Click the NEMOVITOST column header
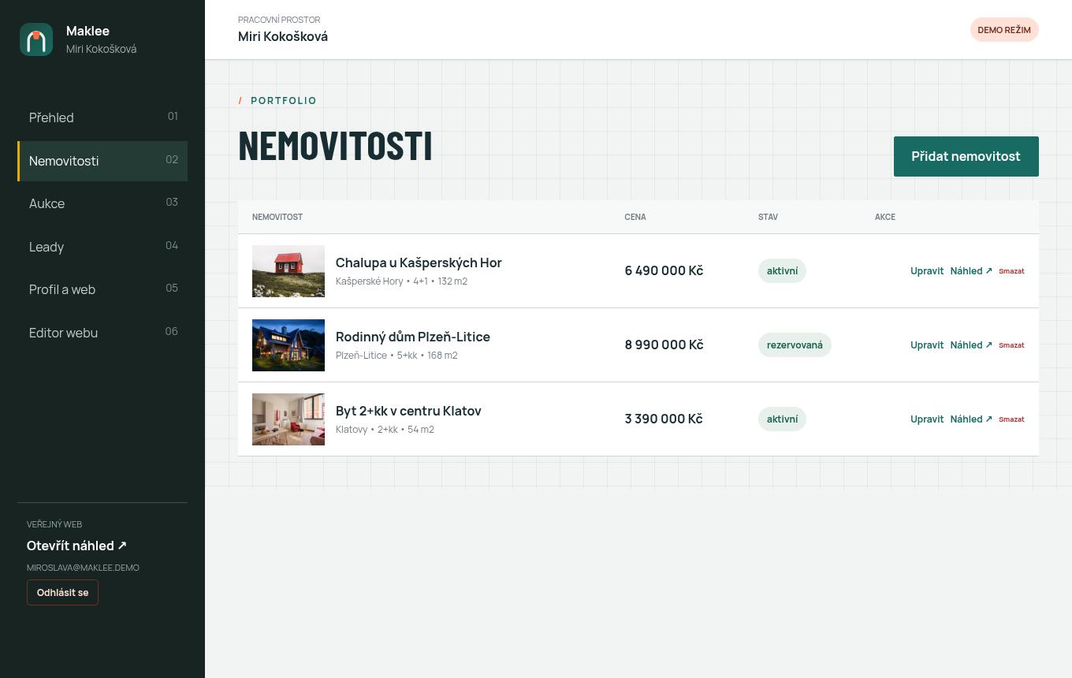This screenshot has height=678, width=1072. point(277,217)
